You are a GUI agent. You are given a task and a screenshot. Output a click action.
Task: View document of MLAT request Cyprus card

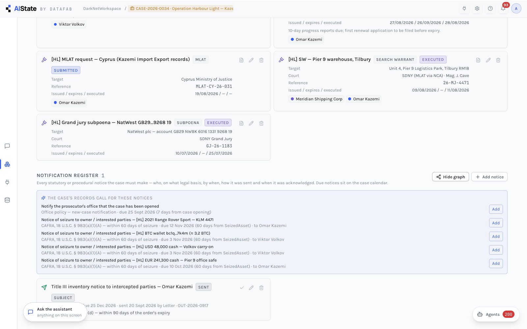click(x=241, y=60)
